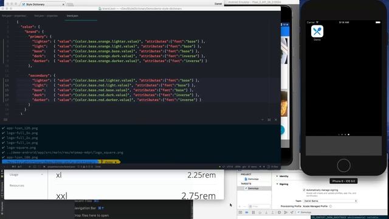Click the mipmap-mdpi/logo_square.png path line
Screen dimensions: 389x219
click(x=65, y=153)
